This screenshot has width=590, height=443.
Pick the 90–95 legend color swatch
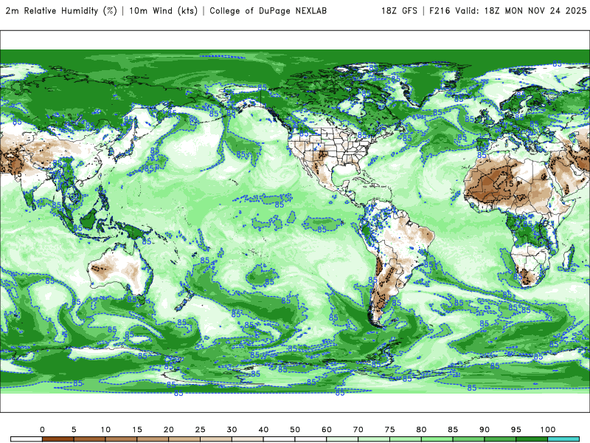point(501,439)
